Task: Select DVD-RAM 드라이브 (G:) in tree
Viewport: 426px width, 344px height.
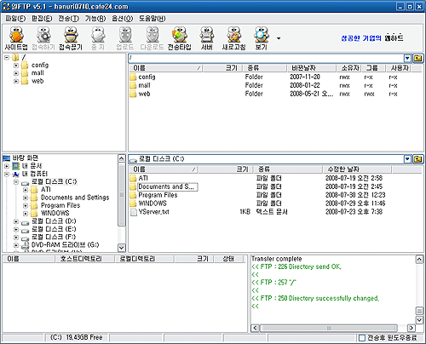Action: coord(65,245)
